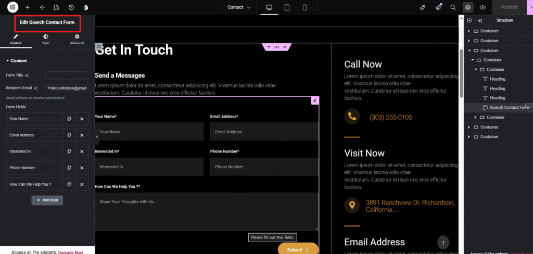Switch to Mobile responsive view
This screenshot has height=254, width=533.
(x=305, y=7)
